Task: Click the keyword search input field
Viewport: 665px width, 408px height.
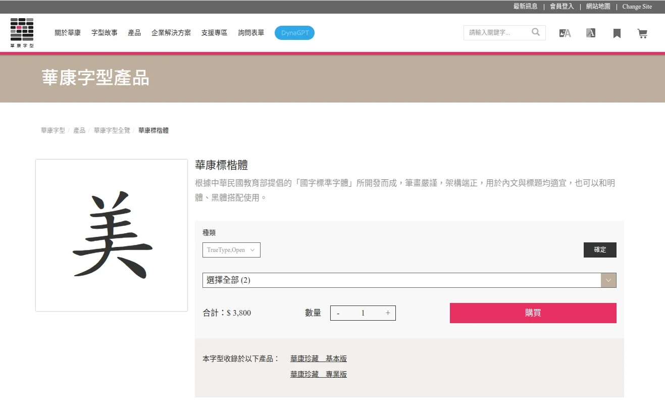Action: [497, 33]
